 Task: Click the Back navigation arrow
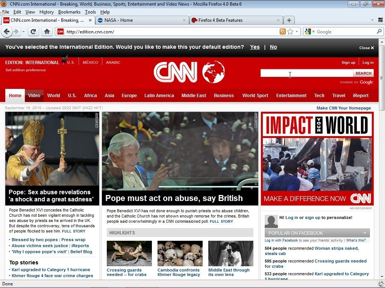coord(7,31)
